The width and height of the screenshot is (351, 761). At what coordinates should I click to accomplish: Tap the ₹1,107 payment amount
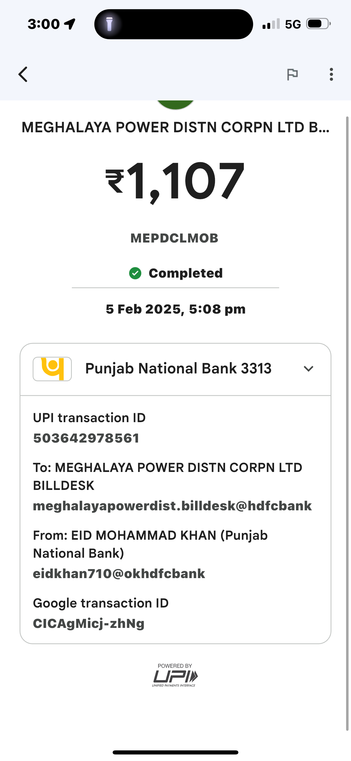pyautogui.click(x=175, y=181)
